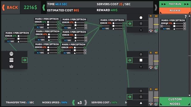Click triangle output port of 68% error perceptron
Image resolution: width=191 pixels, height=107 pixels.
click(85, 53)
